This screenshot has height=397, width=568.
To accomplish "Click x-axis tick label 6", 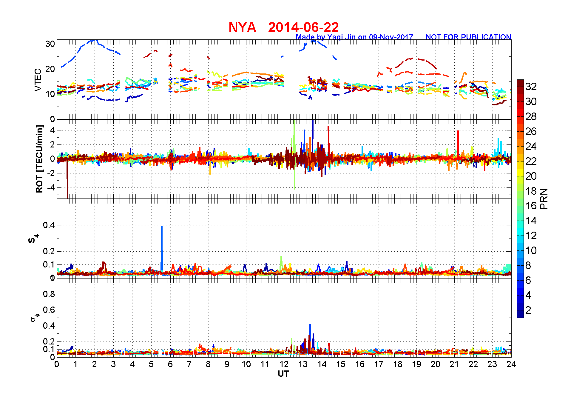I will click(170, 364).
